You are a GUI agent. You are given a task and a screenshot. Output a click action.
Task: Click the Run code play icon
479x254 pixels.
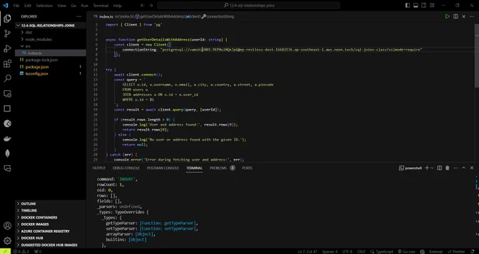click(x=447, y=16)
